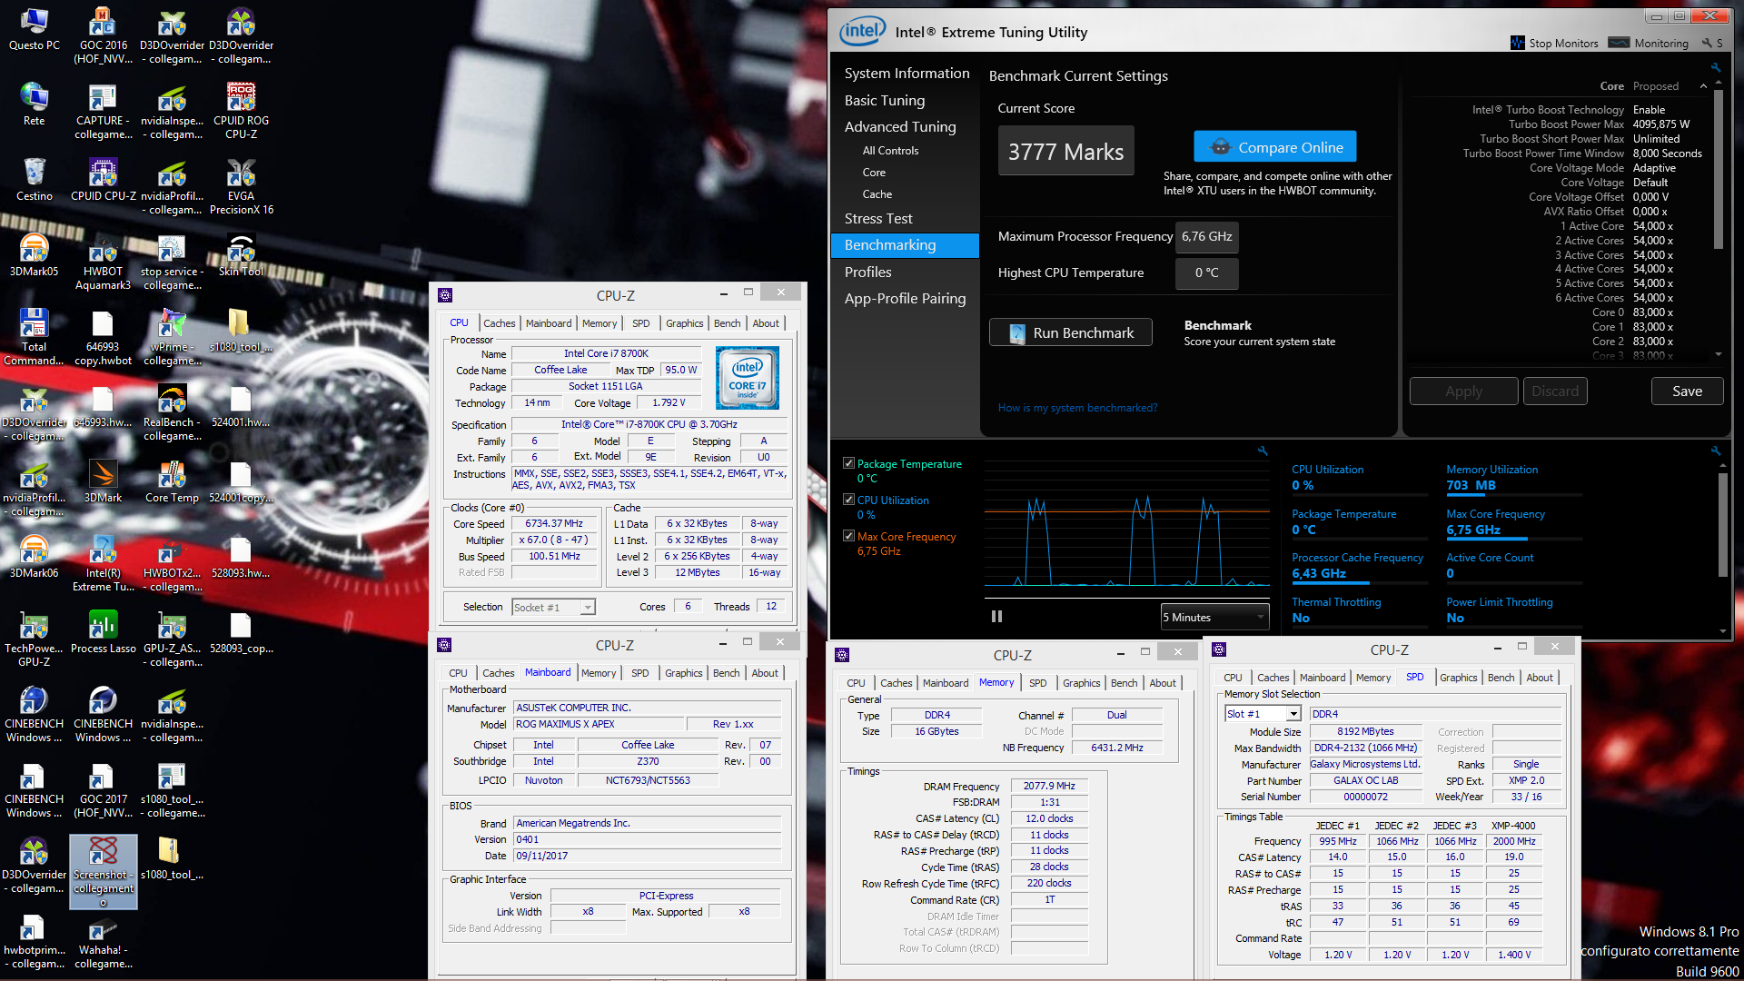Open the Skin Tool desktop icon
The height and width of the screenshot is (981, 1744).
[x=241, y=255]
